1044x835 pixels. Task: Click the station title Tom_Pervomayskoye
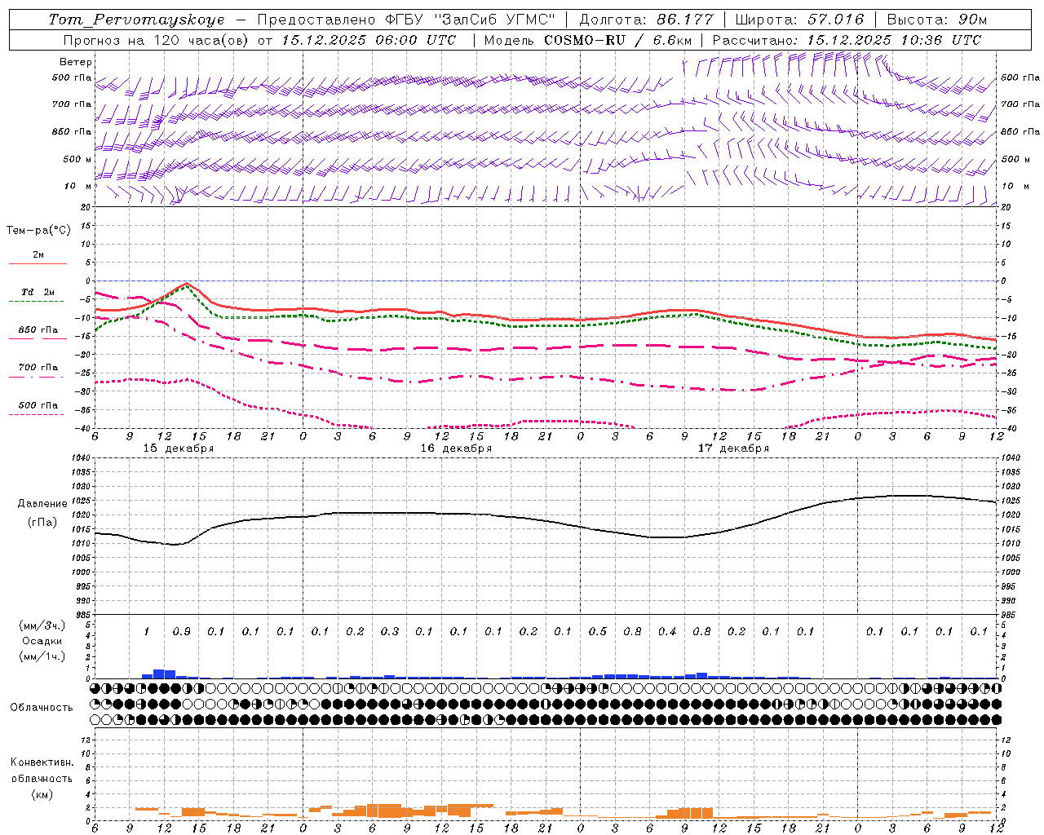pos(136,20)
